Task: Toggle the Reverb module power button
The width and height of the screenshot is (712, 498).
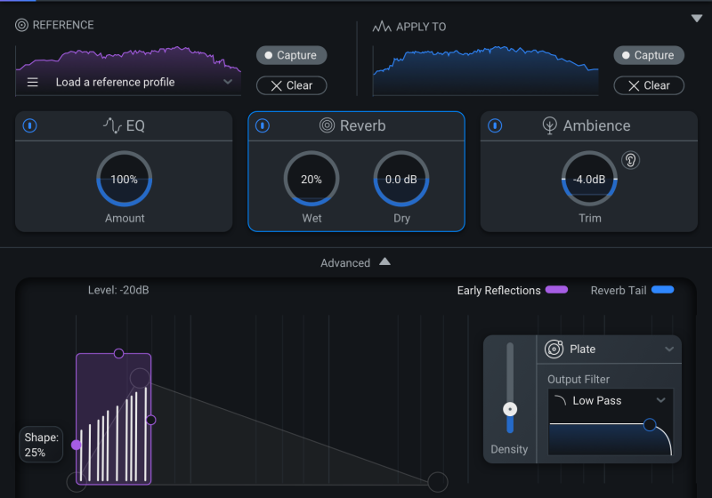Action: click(x=263, y=125)
